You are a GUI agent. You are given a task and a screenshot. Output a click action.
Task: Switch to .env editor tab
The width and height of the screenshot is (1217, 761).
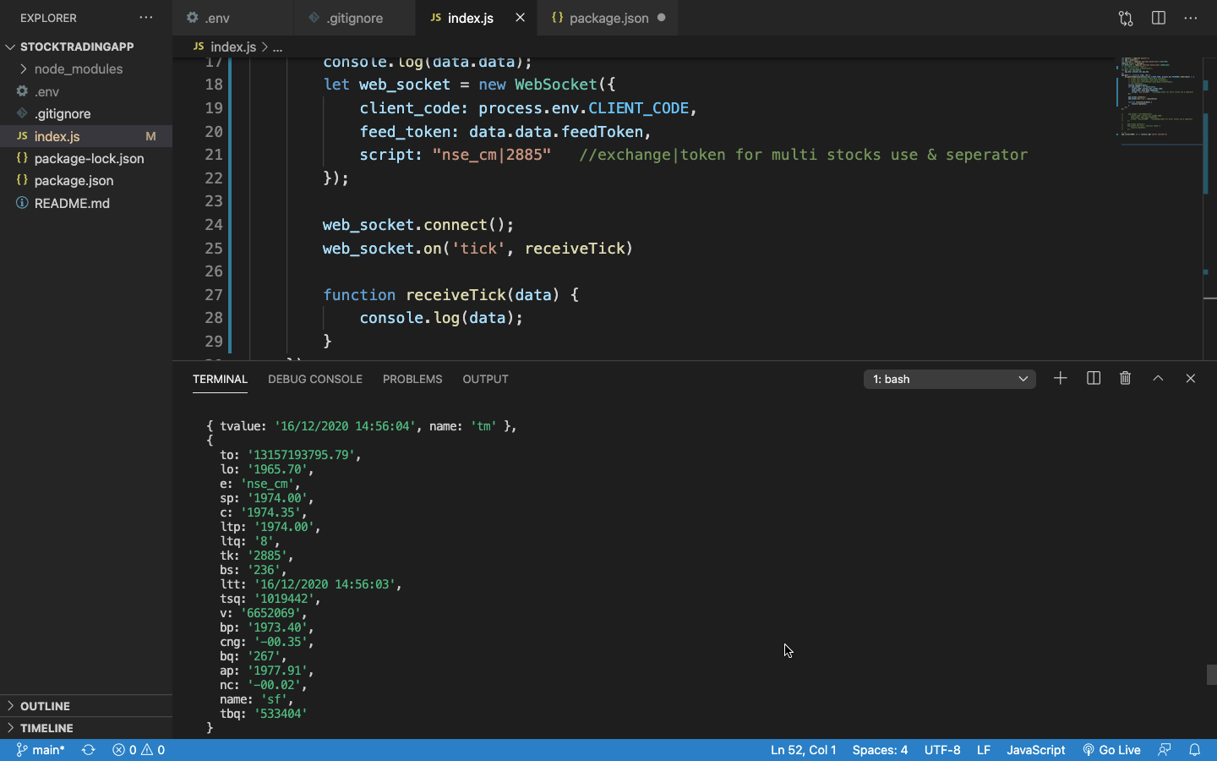[x=232, y=18]
